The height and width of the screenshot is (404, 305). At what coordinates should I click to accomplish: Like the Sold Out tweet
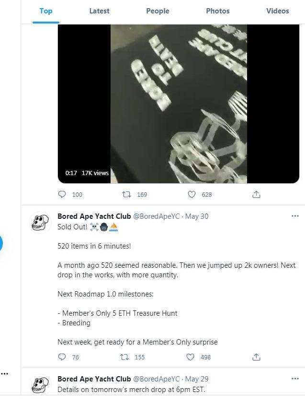191,357
